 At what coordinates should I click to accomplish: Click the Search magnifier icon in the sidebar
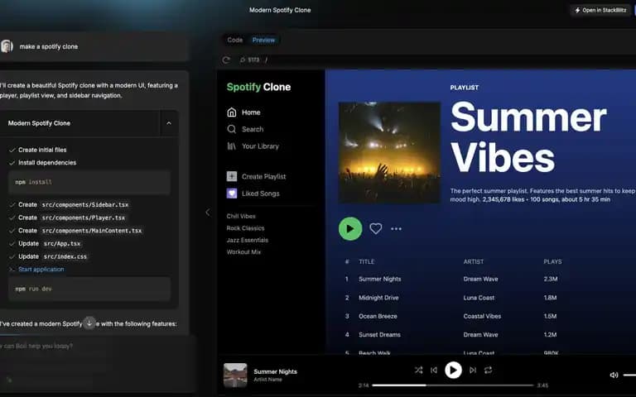click(232, 129)
